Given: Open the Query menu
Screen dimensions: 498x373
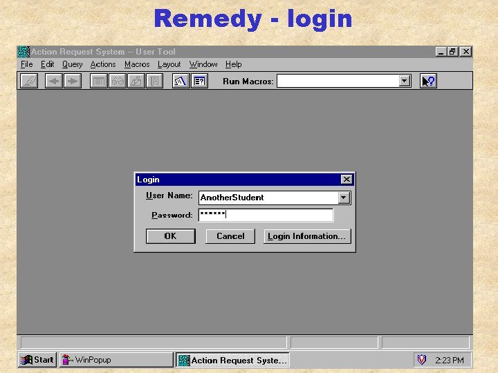Looking at the screenshot, I should pyautogui.click(x=73, y=64).
